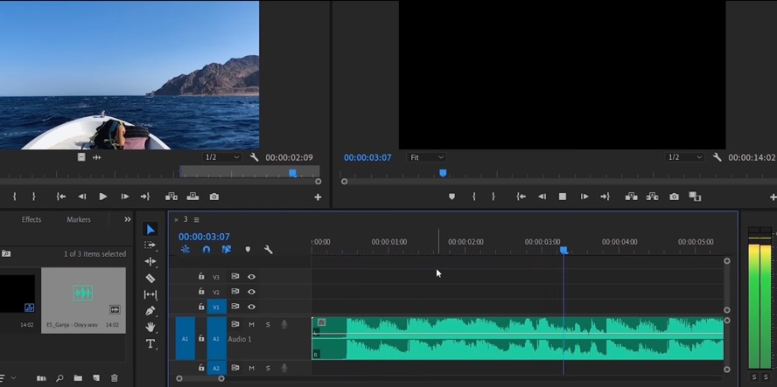Step forward one frame in Program monitor
Image resolution: width=777 pixels, height=387 pixels.
coord(584,197)
